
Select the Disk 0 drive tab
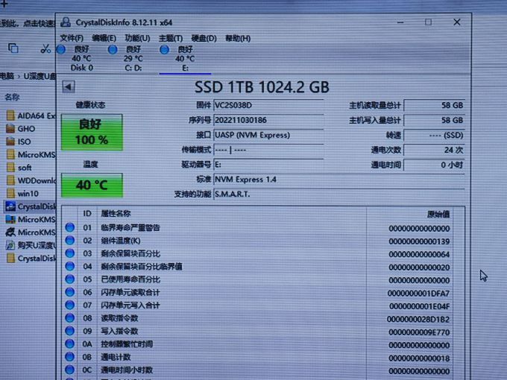click(81, 58)
